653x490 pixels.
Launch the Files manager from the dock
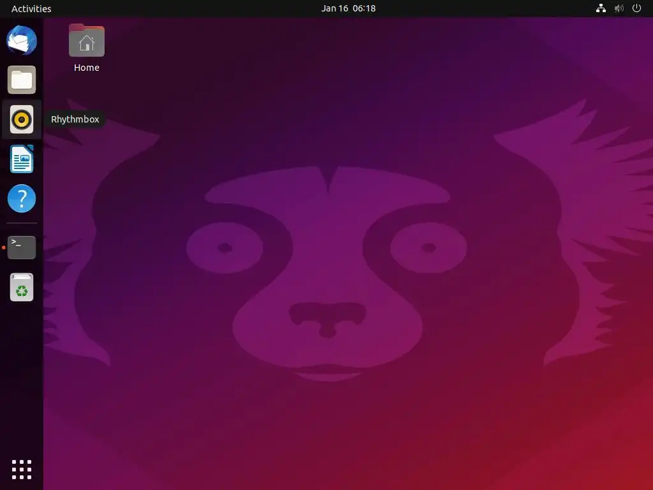tap(22, 80)
